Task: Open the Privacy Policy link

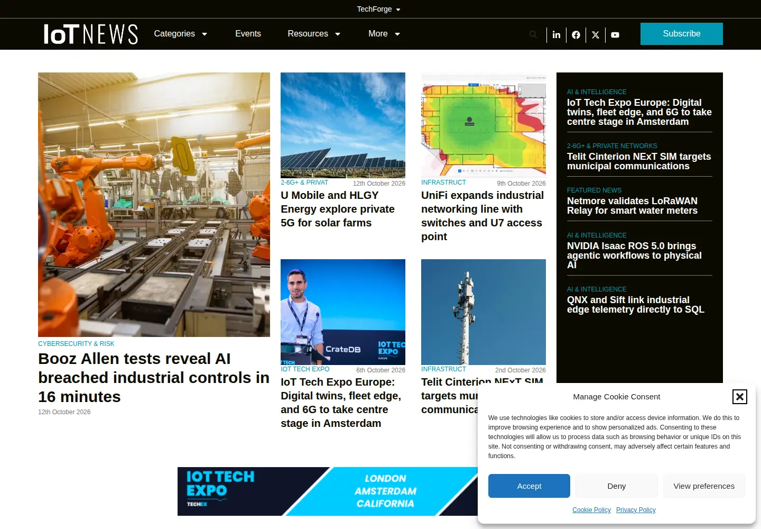Action: coord(636,510)
